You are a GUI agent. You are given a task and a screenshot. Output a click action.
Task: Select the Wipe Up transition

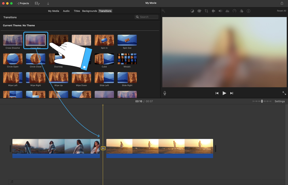[x=59, y=78]
